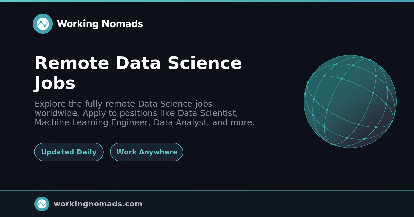Click the word Science in the headline
Viewport: 414px width, 217px height.
coord(205,63)
